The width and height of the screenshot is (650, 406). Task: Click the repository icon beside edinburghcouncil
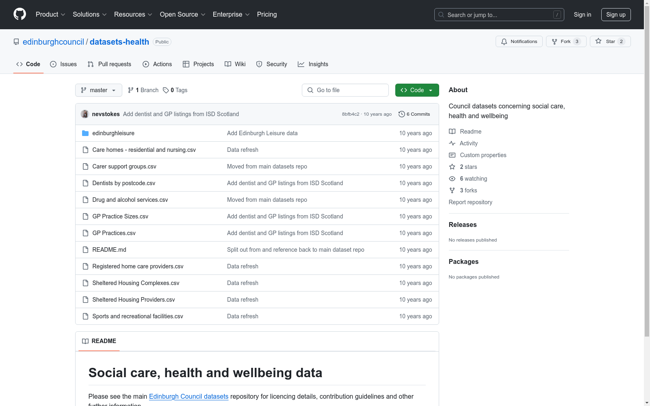tap(16, 42)
